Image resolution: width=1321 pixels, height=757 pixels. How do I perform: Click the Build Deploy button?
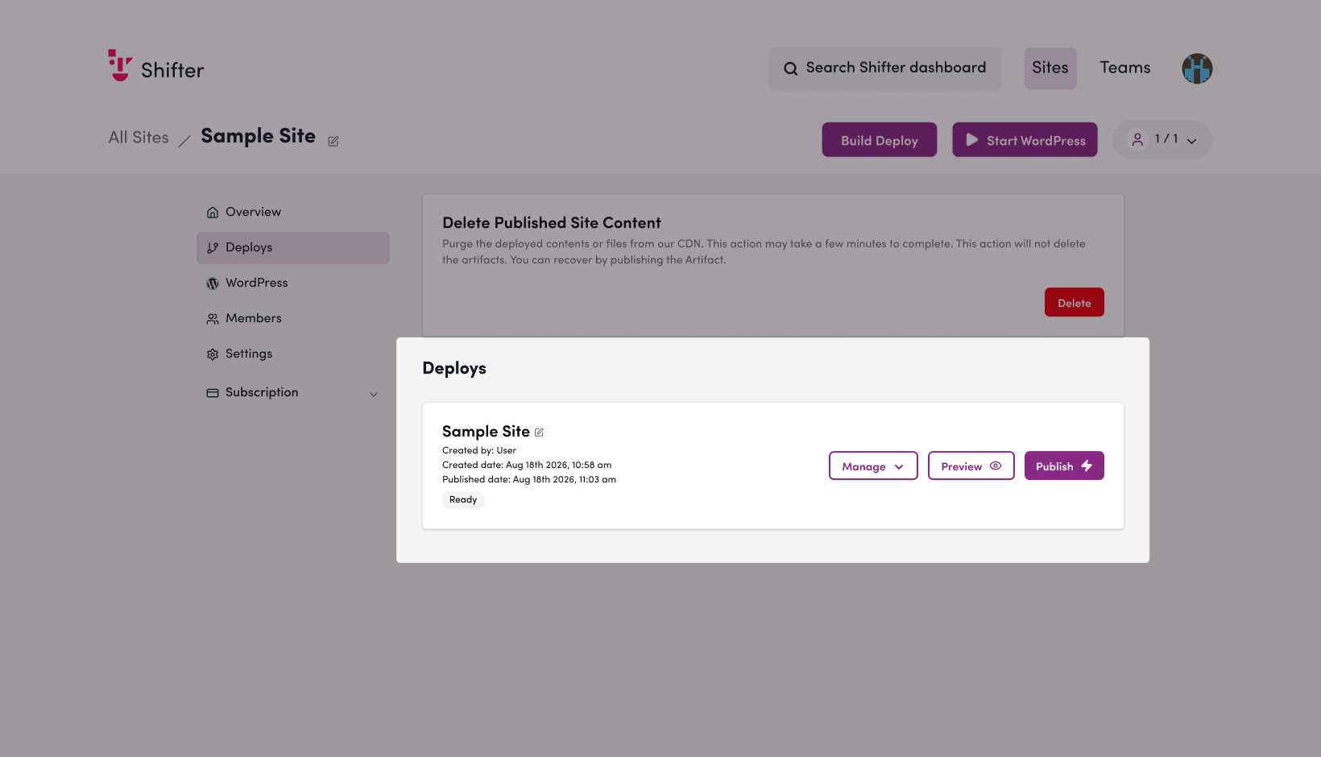880,140
